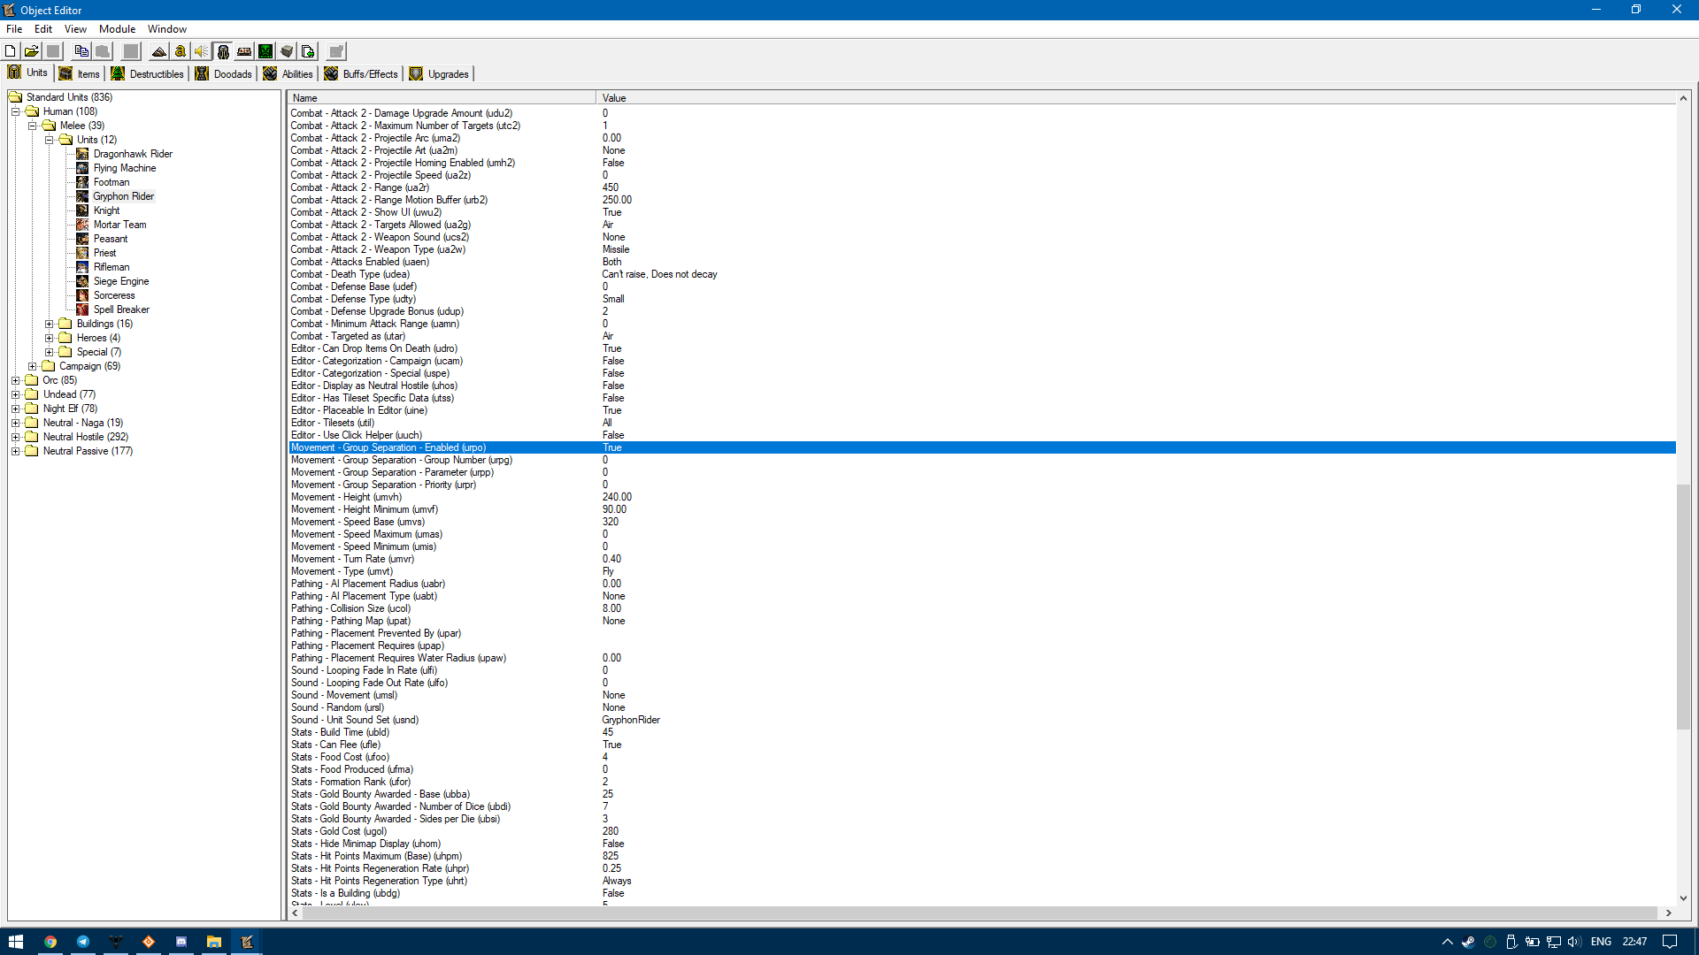Open the Import Manager toolbar icon
The image size is (1699, 955).
pyautogui.click(x=308, y=51)
